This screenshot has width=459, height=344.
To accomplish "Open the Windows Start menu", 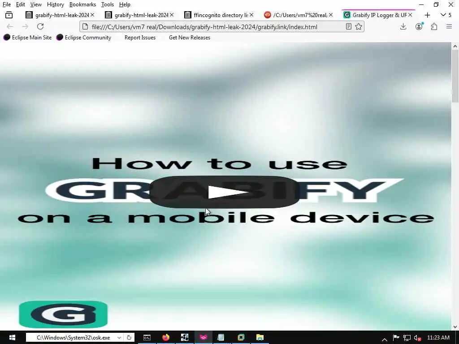I will (12, 338).
